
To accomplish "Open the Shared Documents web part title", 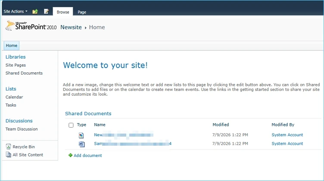I will tap(88, 113).
